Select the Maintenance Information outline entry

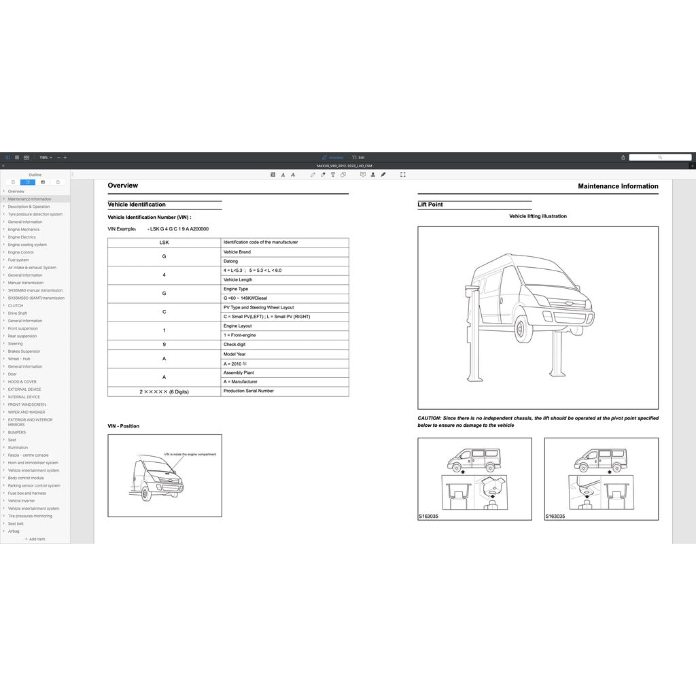[x=31, y=198]
